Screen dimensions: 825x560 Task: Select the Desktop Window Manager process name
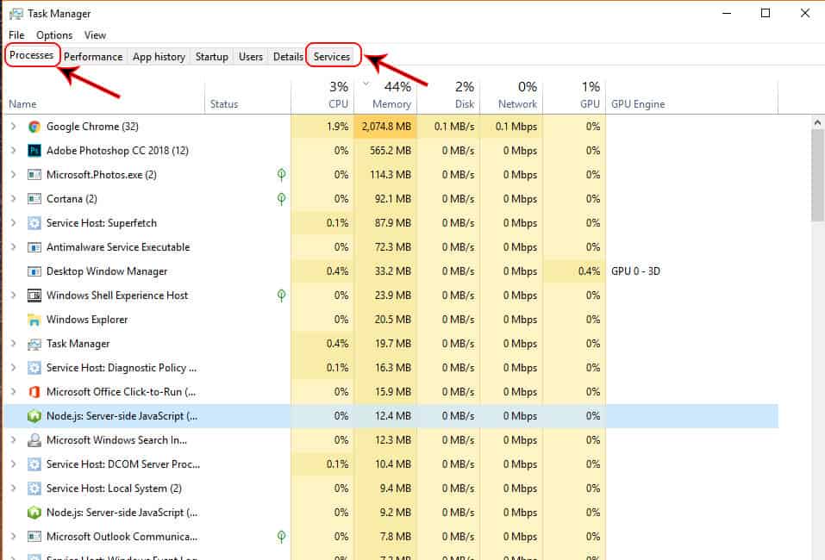click(107, 271)
